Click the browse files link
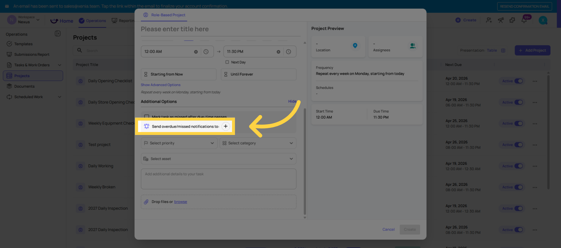Image resolution: width=561 pixels, height=248 pixels. [x=181, y=202]
